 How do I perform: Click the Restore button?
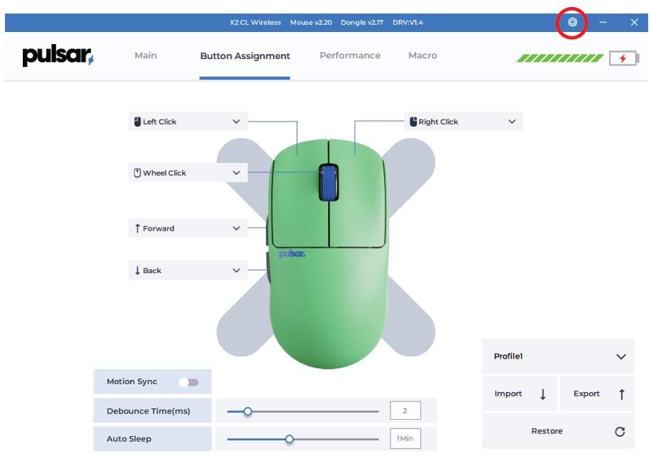click(x=558, y=431)
